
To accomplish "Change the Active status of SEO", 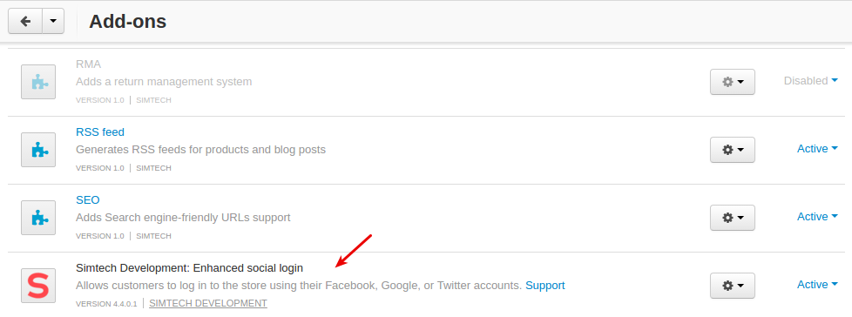I will (x=817, y=217).
